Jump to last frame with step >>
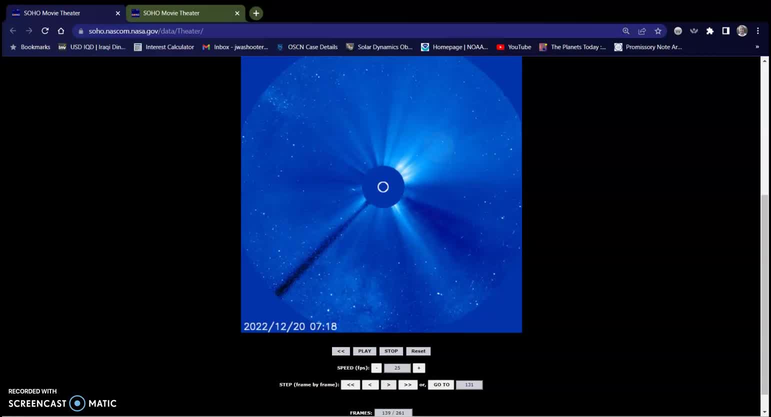 tap(408, 385)
